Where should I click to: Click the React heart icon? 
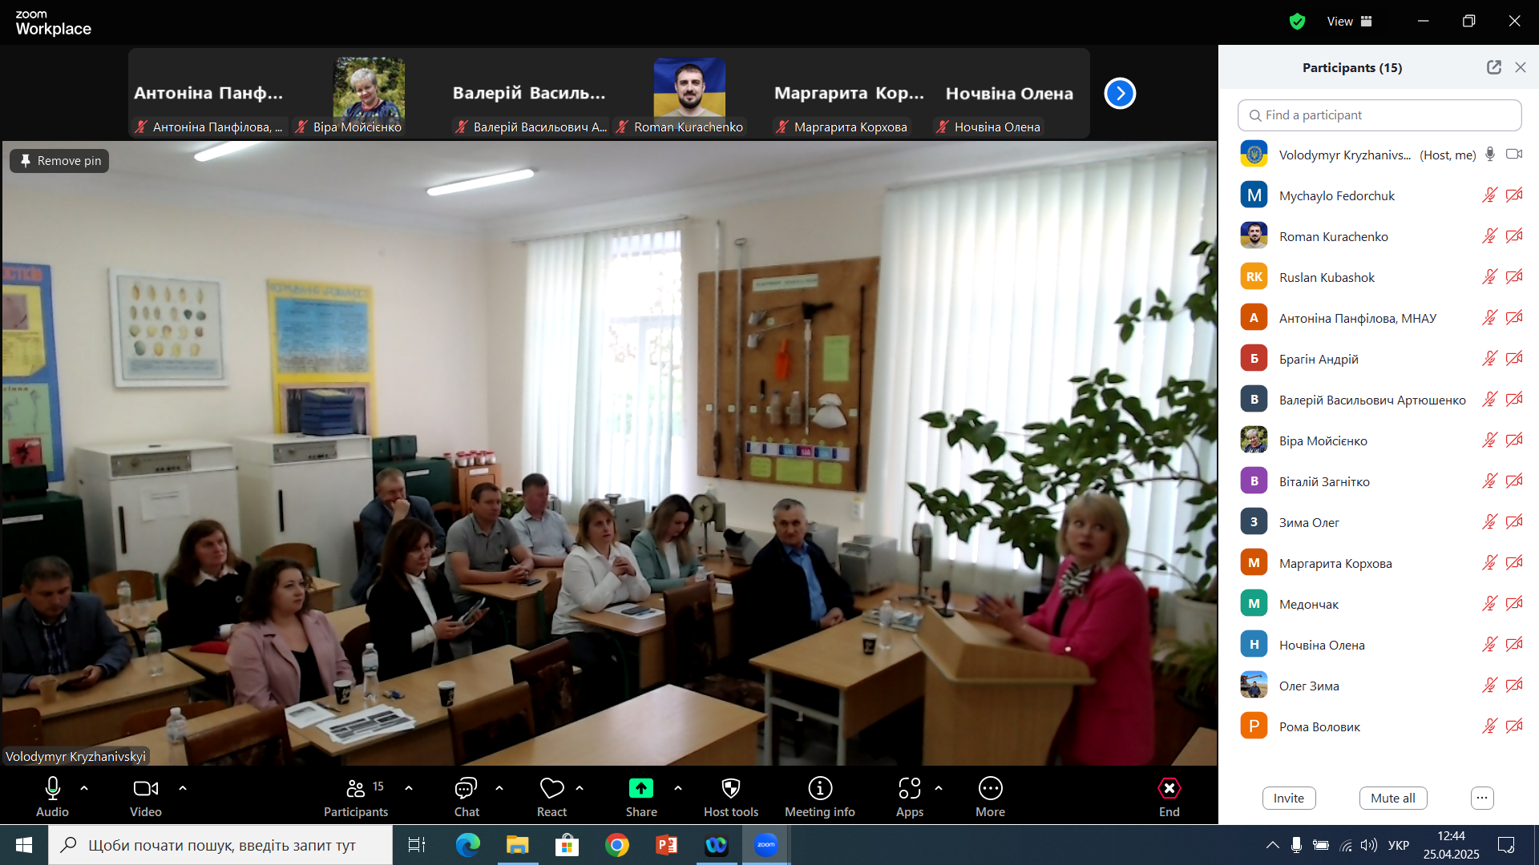click(551, 789)
